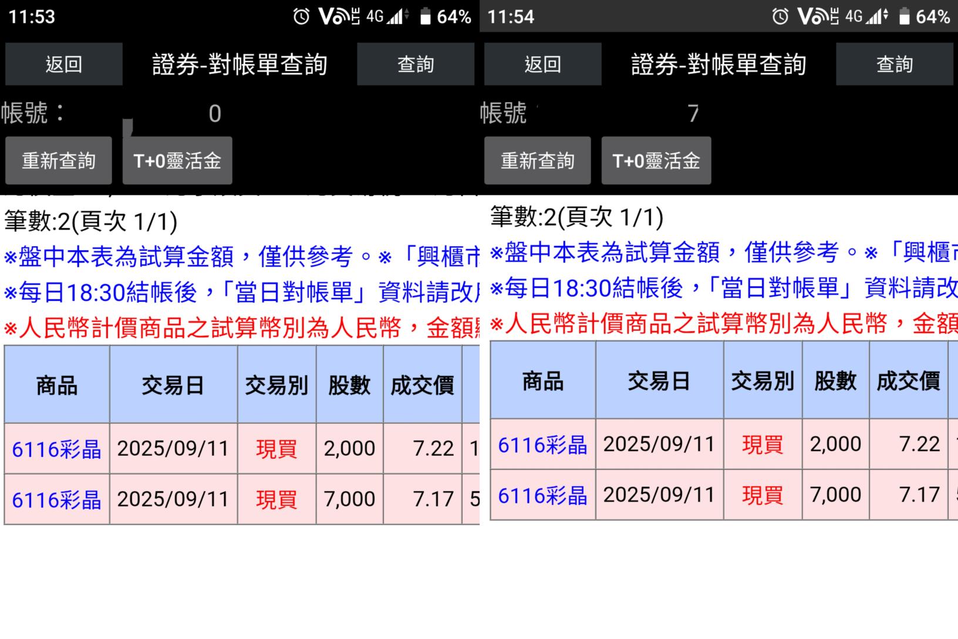The image size is (958, 639).
Task: Tap 現買 in the left table's 7.17 row
Action: pos(277,499)
